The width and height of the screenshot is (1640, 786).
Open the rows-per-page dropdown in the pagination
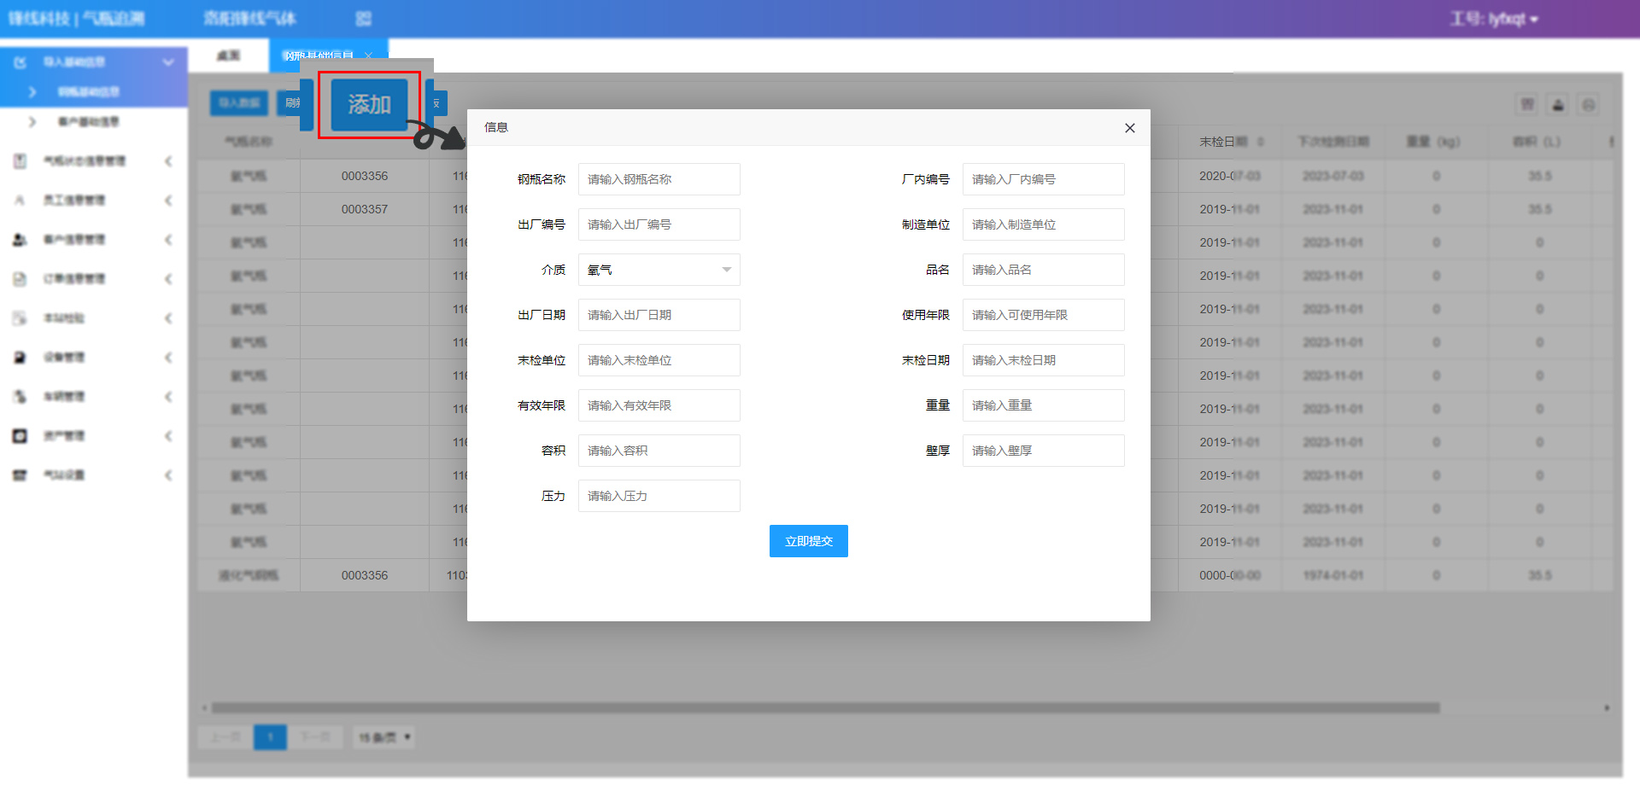coord(384,737)
